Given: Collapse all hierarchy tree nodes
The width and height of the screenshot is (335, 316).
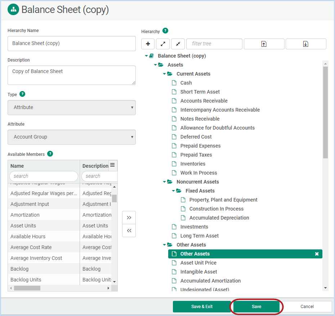Looking at the screenshot, I should (178, 44).
